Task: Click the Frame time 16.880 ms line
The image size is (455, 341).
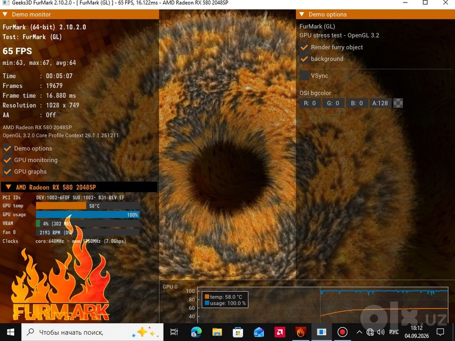Action: tap(39, 95)
